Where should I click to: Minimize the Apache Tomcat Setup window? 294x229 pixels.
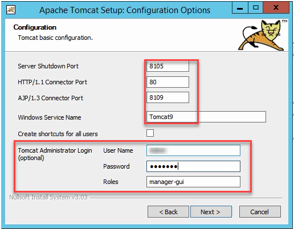point(240,8)
